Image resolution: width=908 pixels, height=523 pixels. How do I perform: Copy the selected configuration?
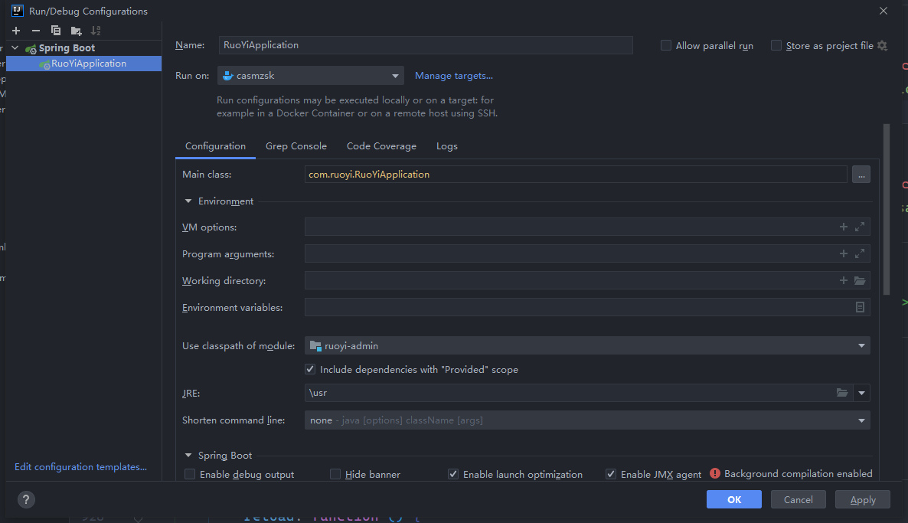pos(56,31)
